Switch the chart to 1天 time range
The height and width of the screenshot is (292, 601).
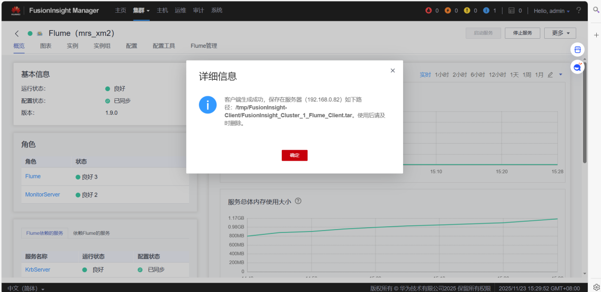pyautogui.click(x=514, y=74)
